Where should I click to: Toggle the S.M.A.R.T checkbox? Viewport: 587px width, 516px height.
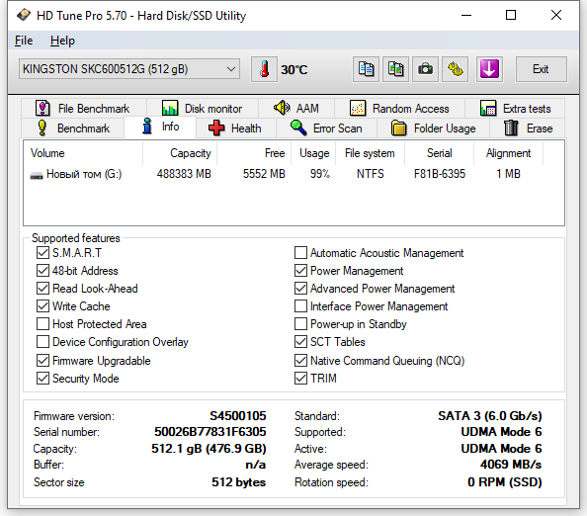[x=42, y=253]
